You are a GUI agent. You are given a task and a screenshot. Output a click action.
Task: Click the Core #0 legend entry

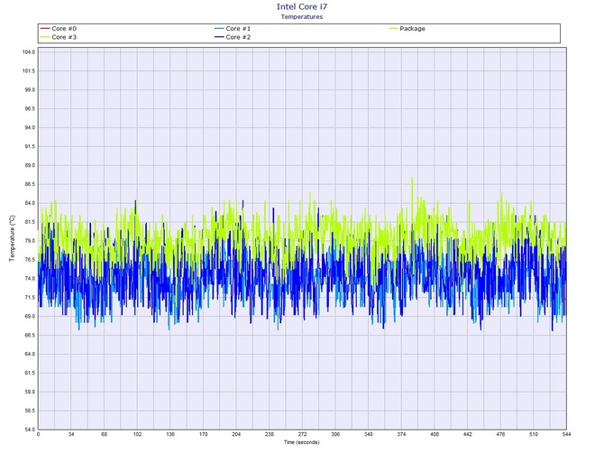click(59, 29)
